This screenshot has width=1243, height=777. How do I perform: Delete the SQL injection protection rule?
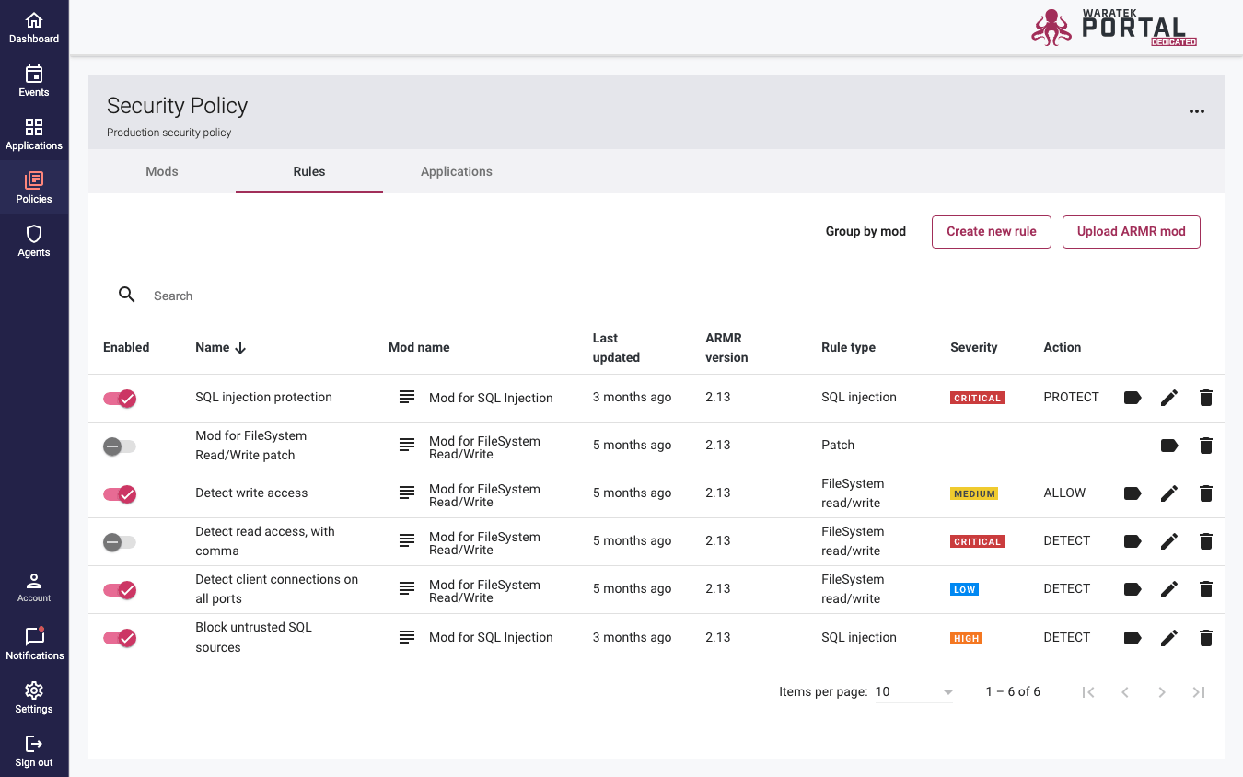1205,398
